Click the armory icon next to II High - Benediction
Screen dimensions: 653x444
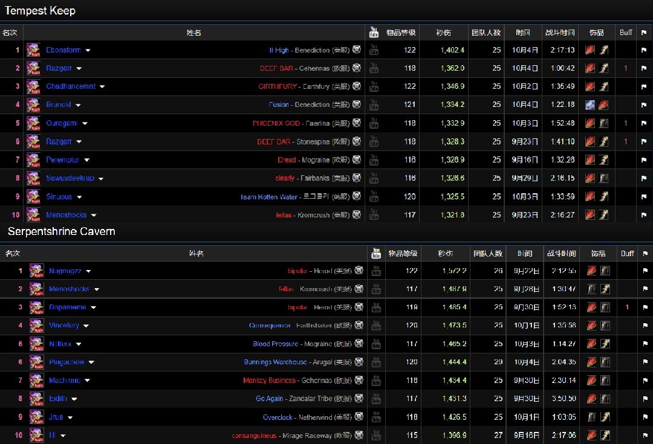click(x=357, y=50)
